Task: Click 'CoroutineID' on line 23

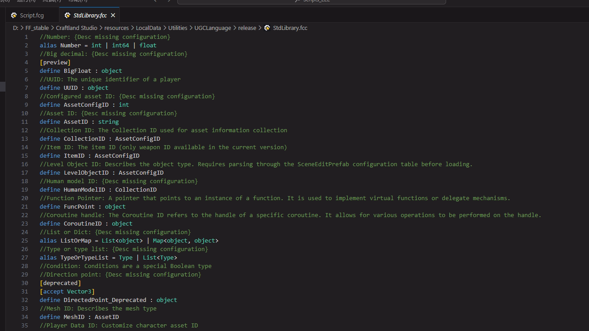Action: click(83, 223)
